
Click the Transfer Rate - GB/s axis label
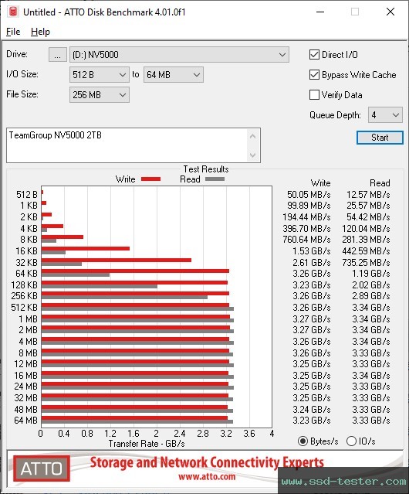(147, 444)
